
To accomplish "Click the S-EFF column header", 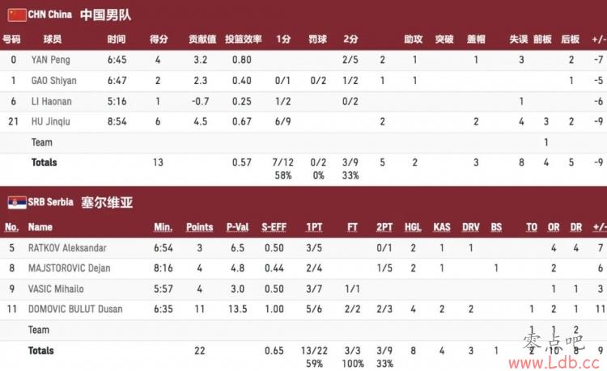I will pyautogui.click(x=274, y=227).
